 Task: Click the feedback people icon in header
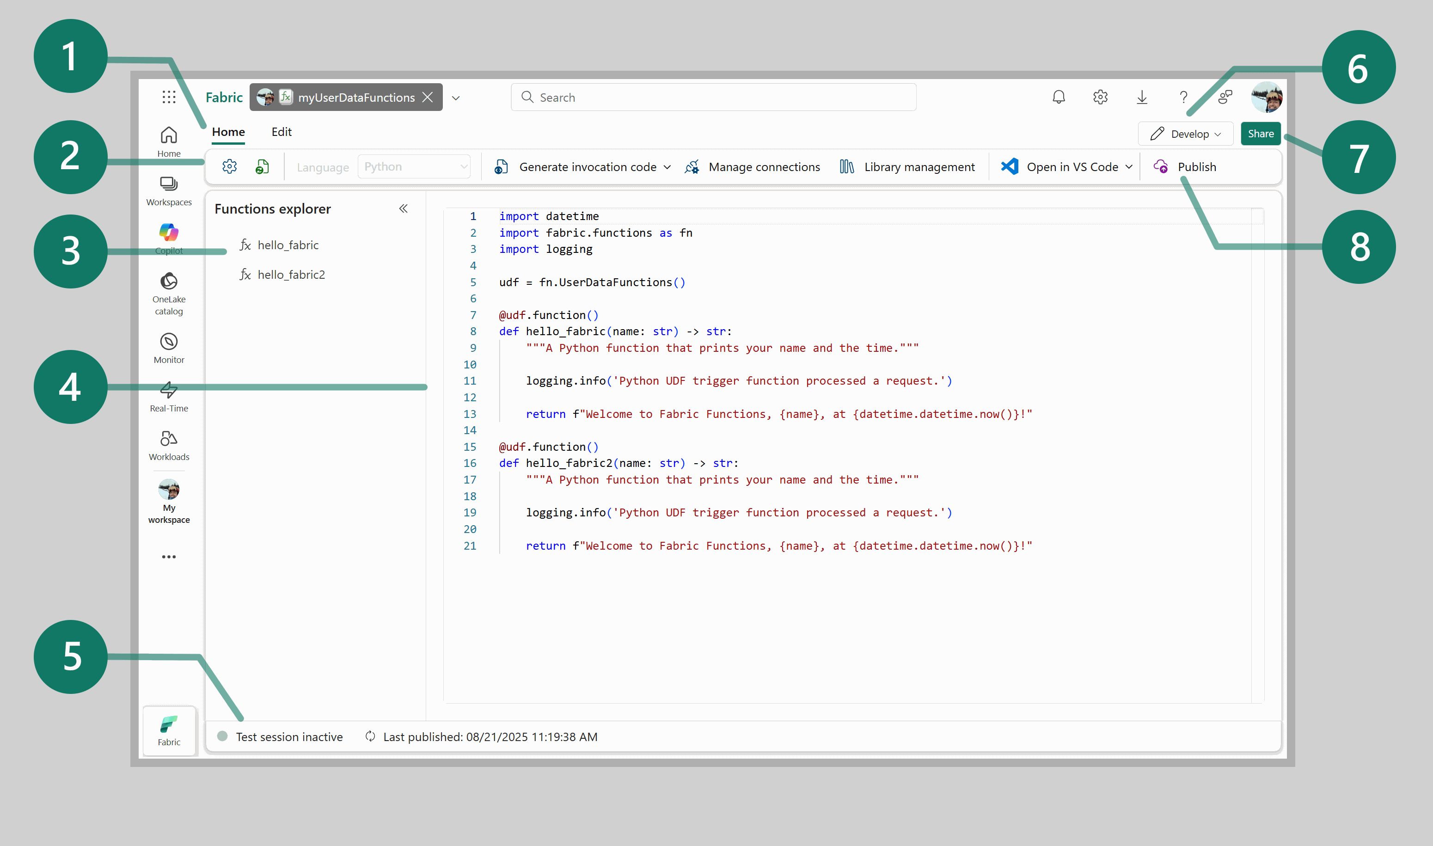tap(1225, 97)
